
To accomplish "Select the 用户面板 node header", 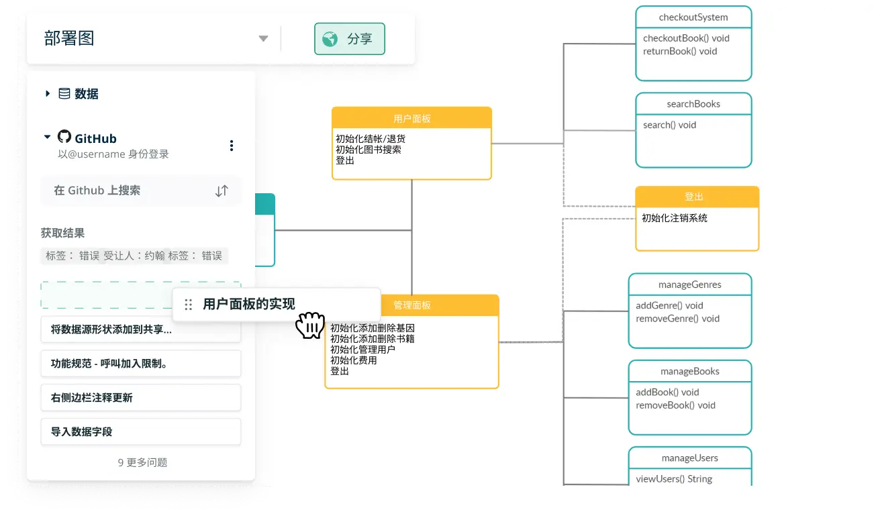I will coord(412,118).
